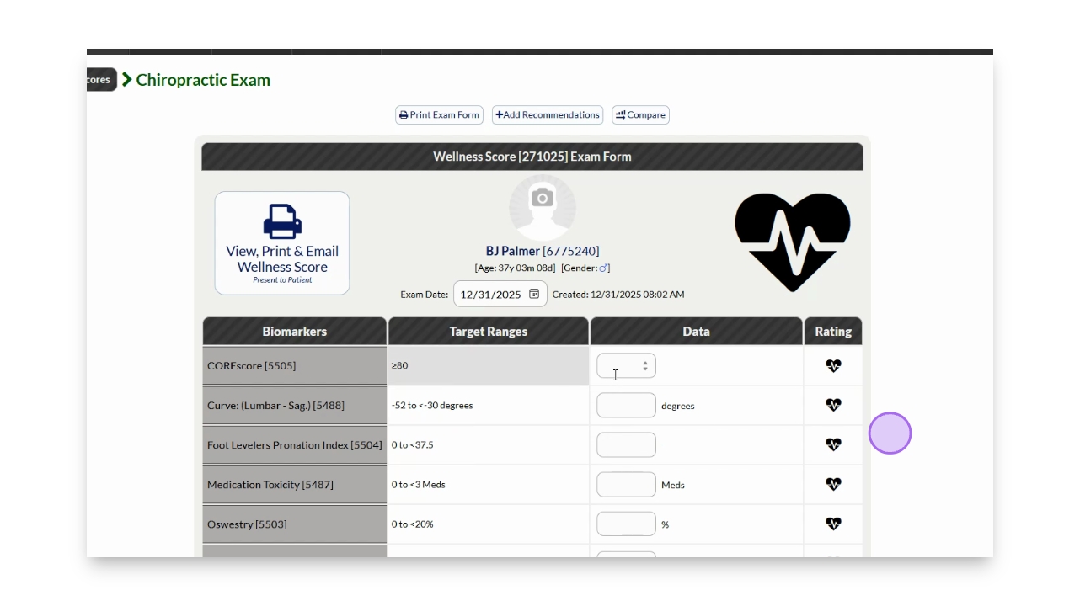
Task: Select Foot Levelers Pronation Index [5504] label
Action: pos(295,445)
